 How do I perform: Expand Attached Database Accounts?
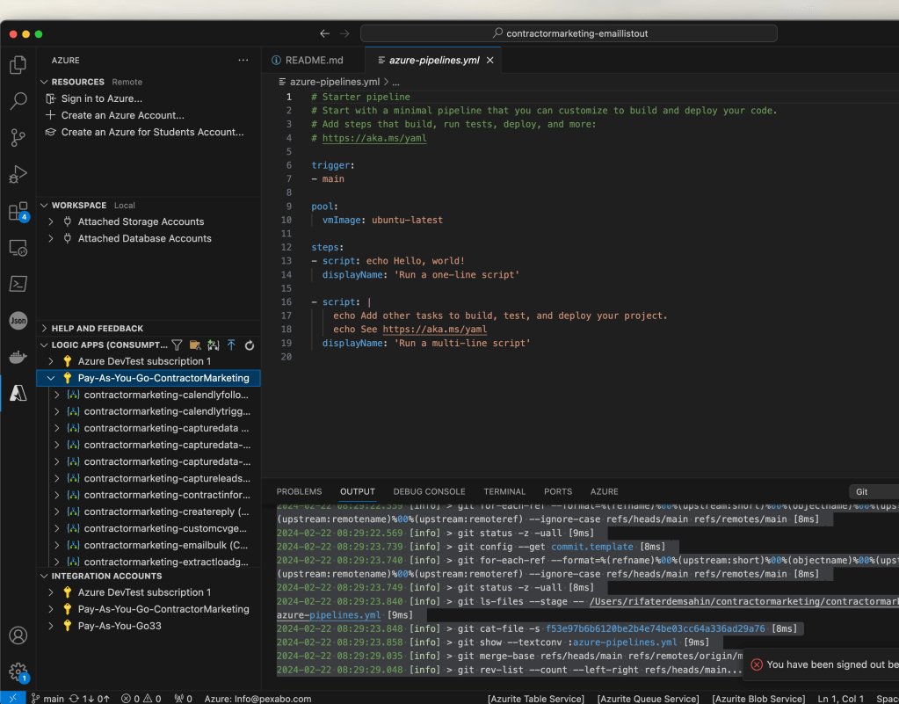51,238
